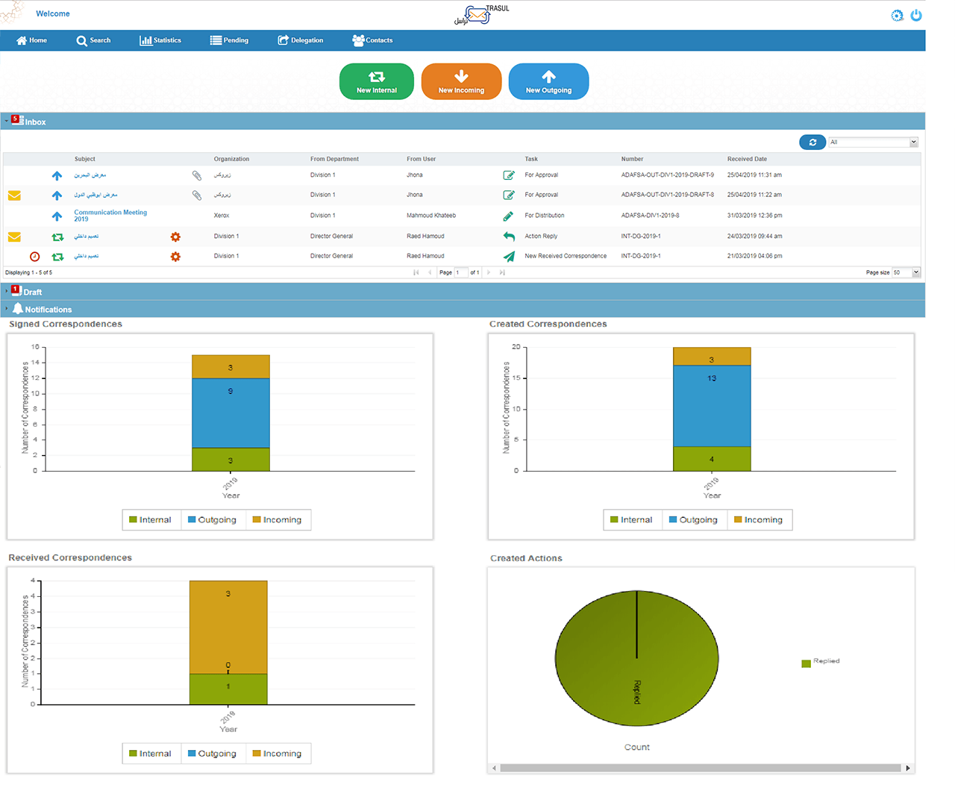
Task: Click the Number column header
Action: coord(632,159)
